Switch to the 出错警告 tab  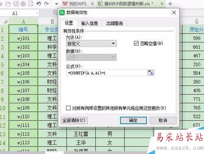pos(115,23)
